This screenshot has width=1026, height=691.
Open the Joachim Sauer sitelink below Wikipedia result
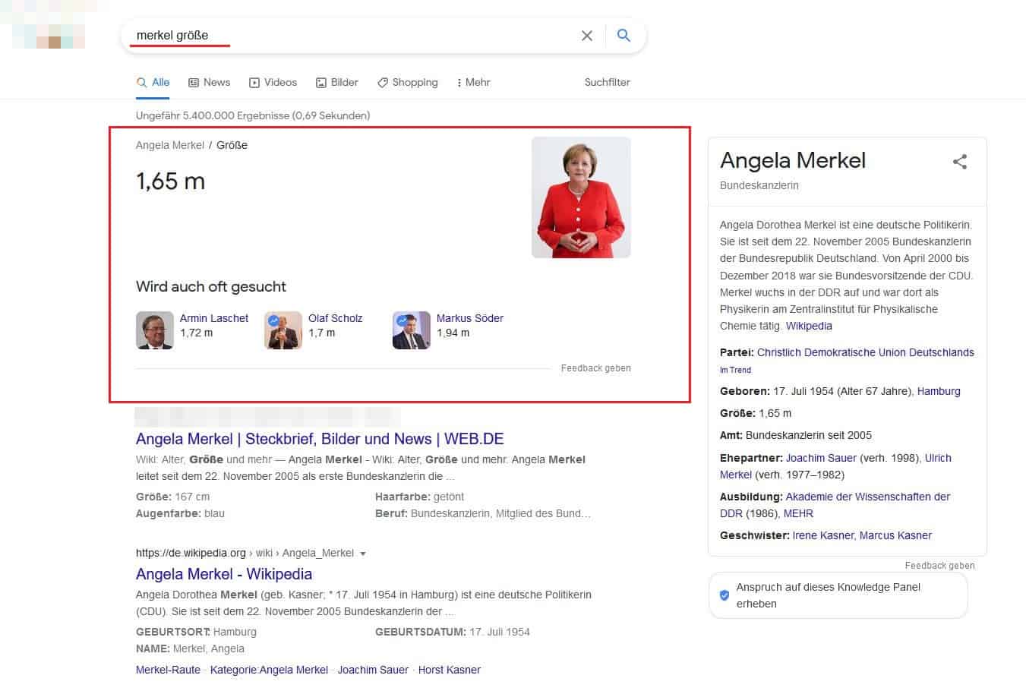[373, 670]
